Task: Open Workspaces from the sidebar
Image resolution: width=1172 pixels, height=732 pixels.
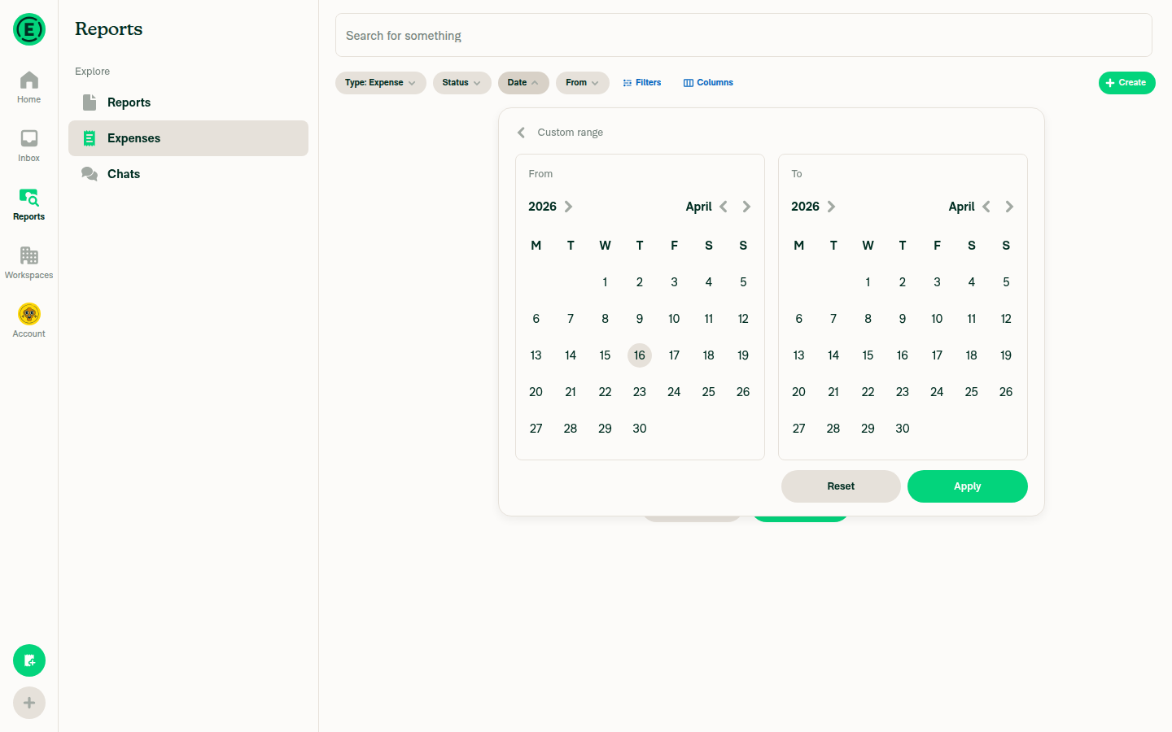Action: [28, 260]
